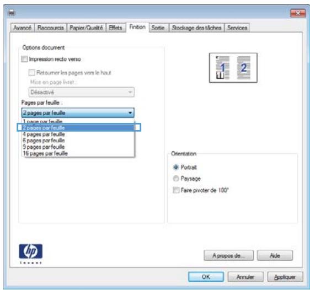Select the Effets tab
The width and height of the screenshot is (310, 290).
tap(115, 28)
